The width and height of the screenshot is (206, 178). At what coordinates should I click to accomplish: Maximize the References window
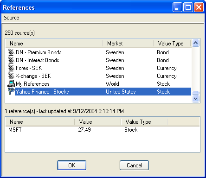(x=188, y=7)
